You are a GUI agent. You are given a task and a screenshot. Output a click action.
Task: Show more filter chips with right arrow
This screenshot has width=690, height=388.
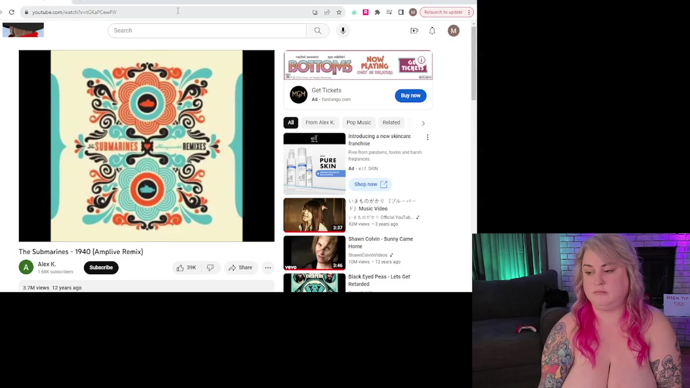[x=423, y=123]
